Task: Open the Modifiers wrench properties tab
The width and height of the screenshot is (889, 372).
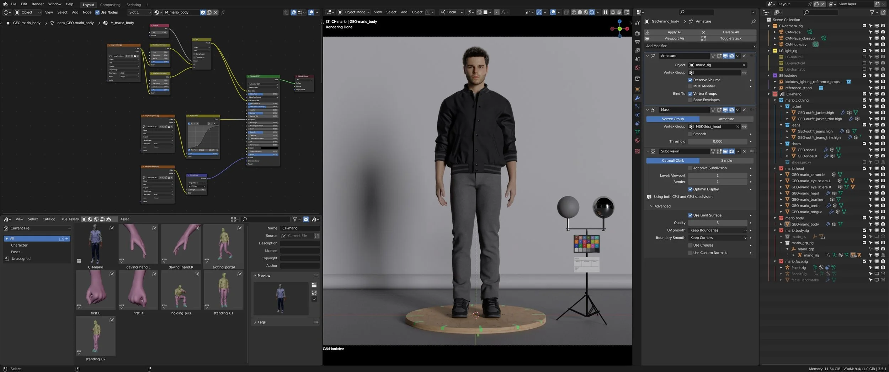Action: pyautogui.click(x=637, y=98)
